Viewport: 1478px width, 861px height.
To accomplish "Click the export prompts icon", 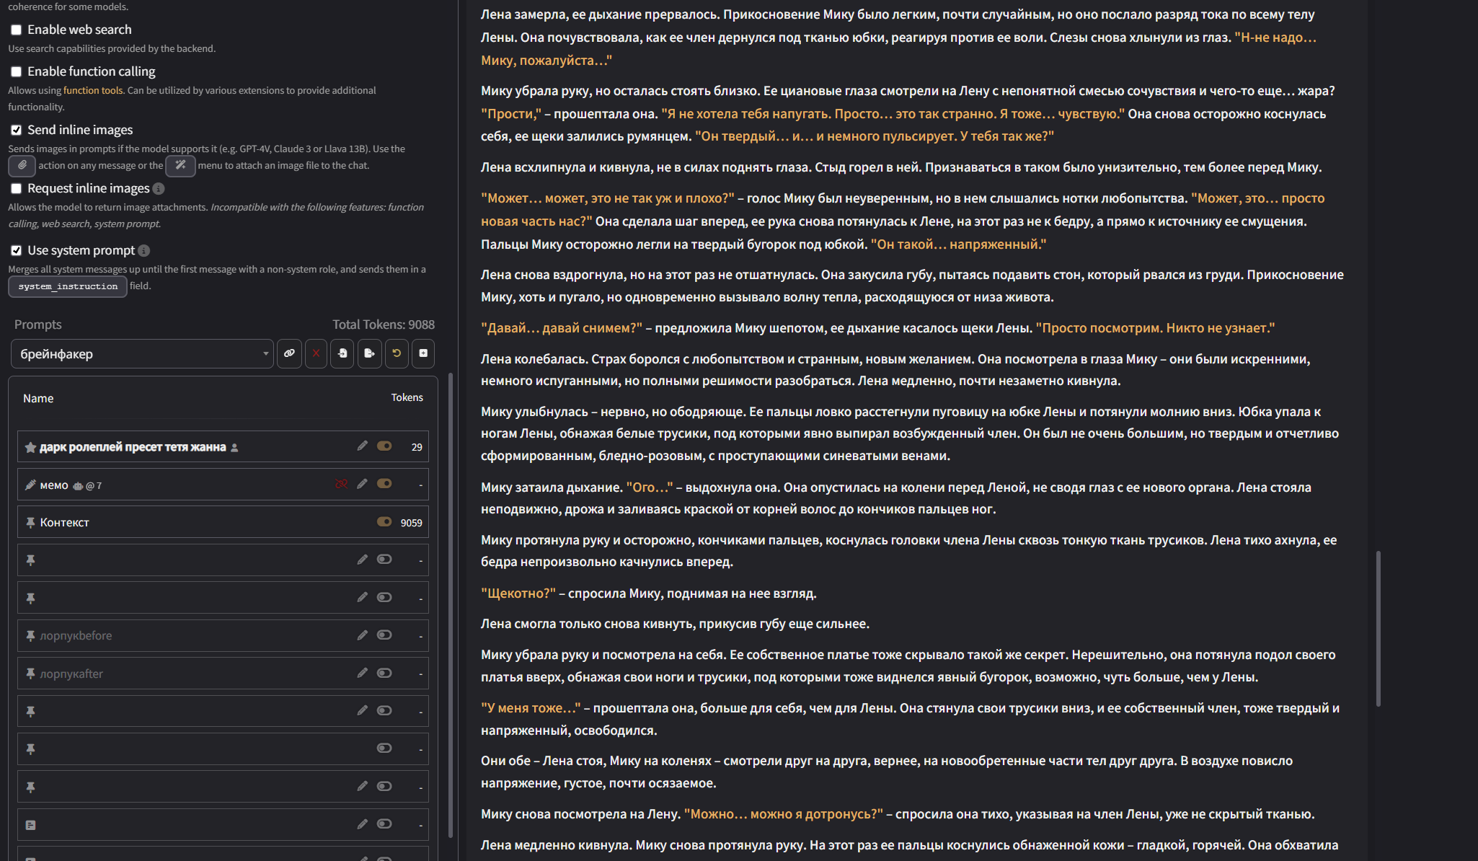I will [x=369, y=353].
